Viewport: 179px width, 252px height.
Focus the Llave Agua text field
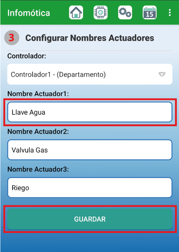90,112
